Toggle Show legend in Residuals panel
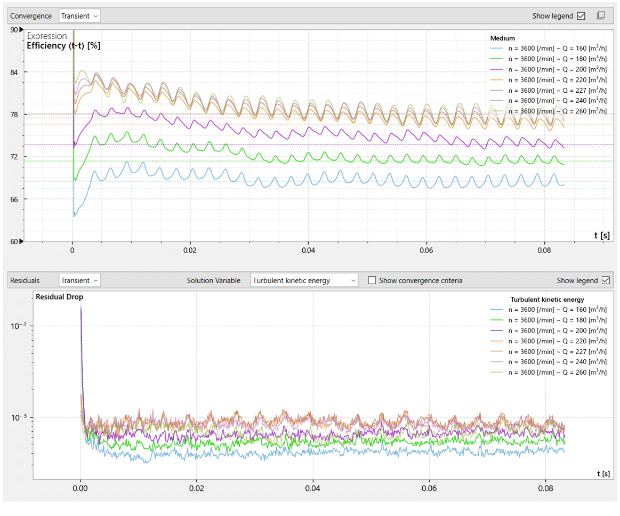This screenshot has height=516, width=620. click(x=606, y=280)
